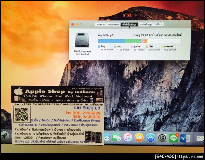
Task: Open iBooks orange book icon
Action: (139, 137)
